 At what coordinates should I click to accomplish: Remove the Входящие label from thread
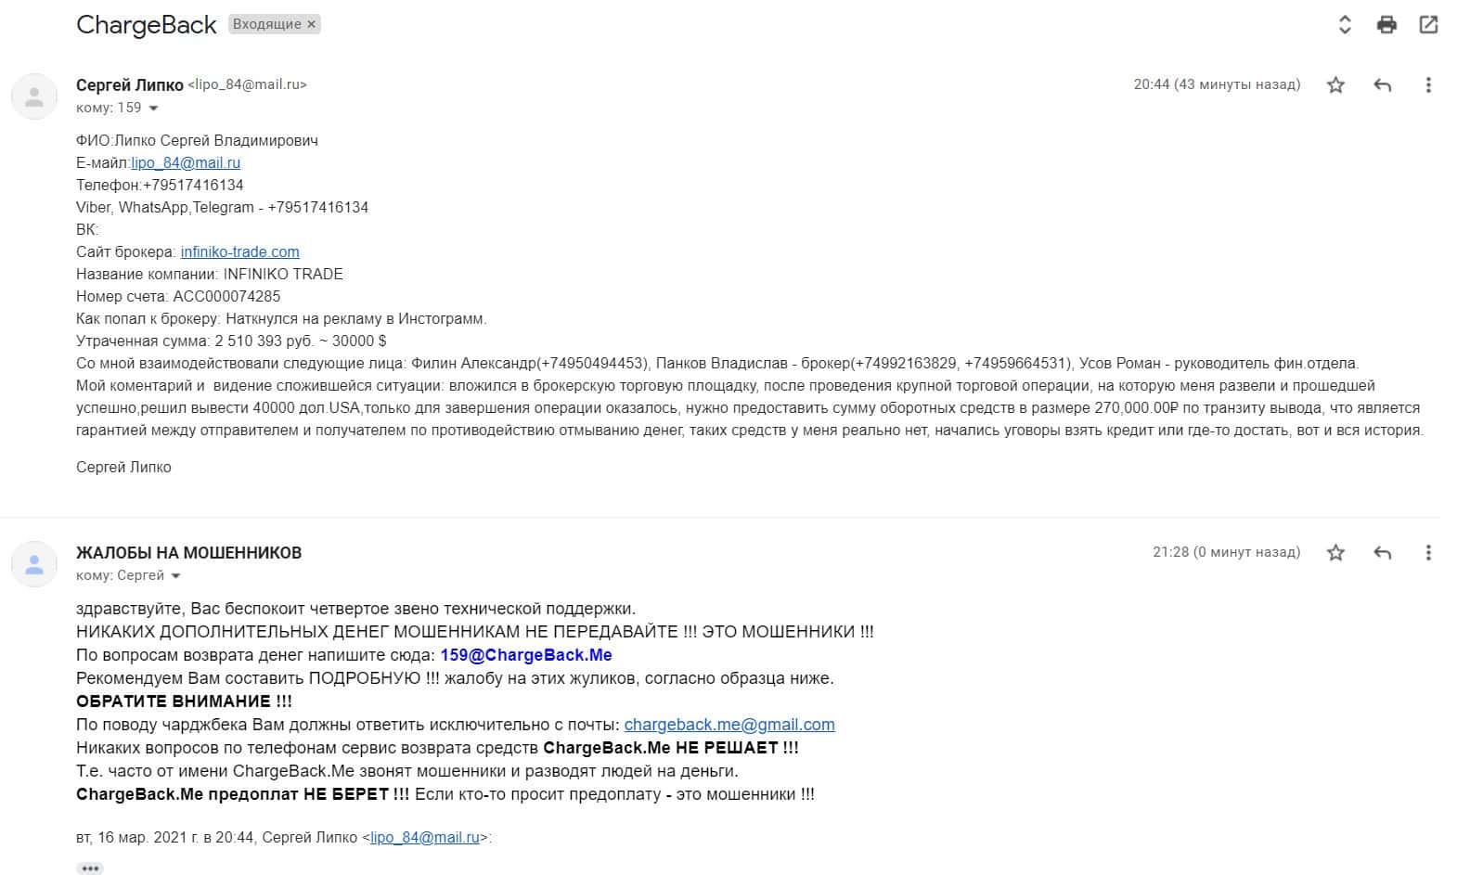312,25
